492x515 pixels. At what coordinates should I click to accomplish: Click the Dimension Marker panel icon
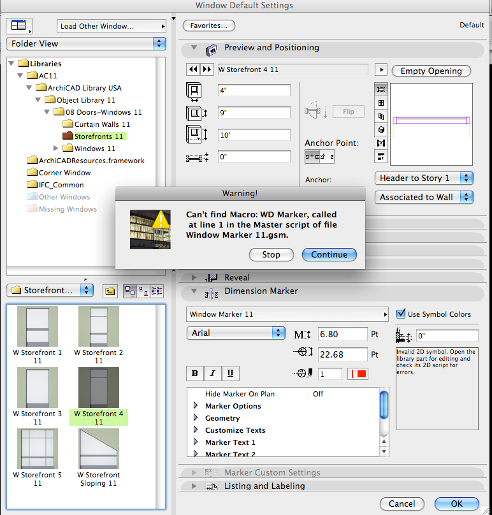click(212, 293)
